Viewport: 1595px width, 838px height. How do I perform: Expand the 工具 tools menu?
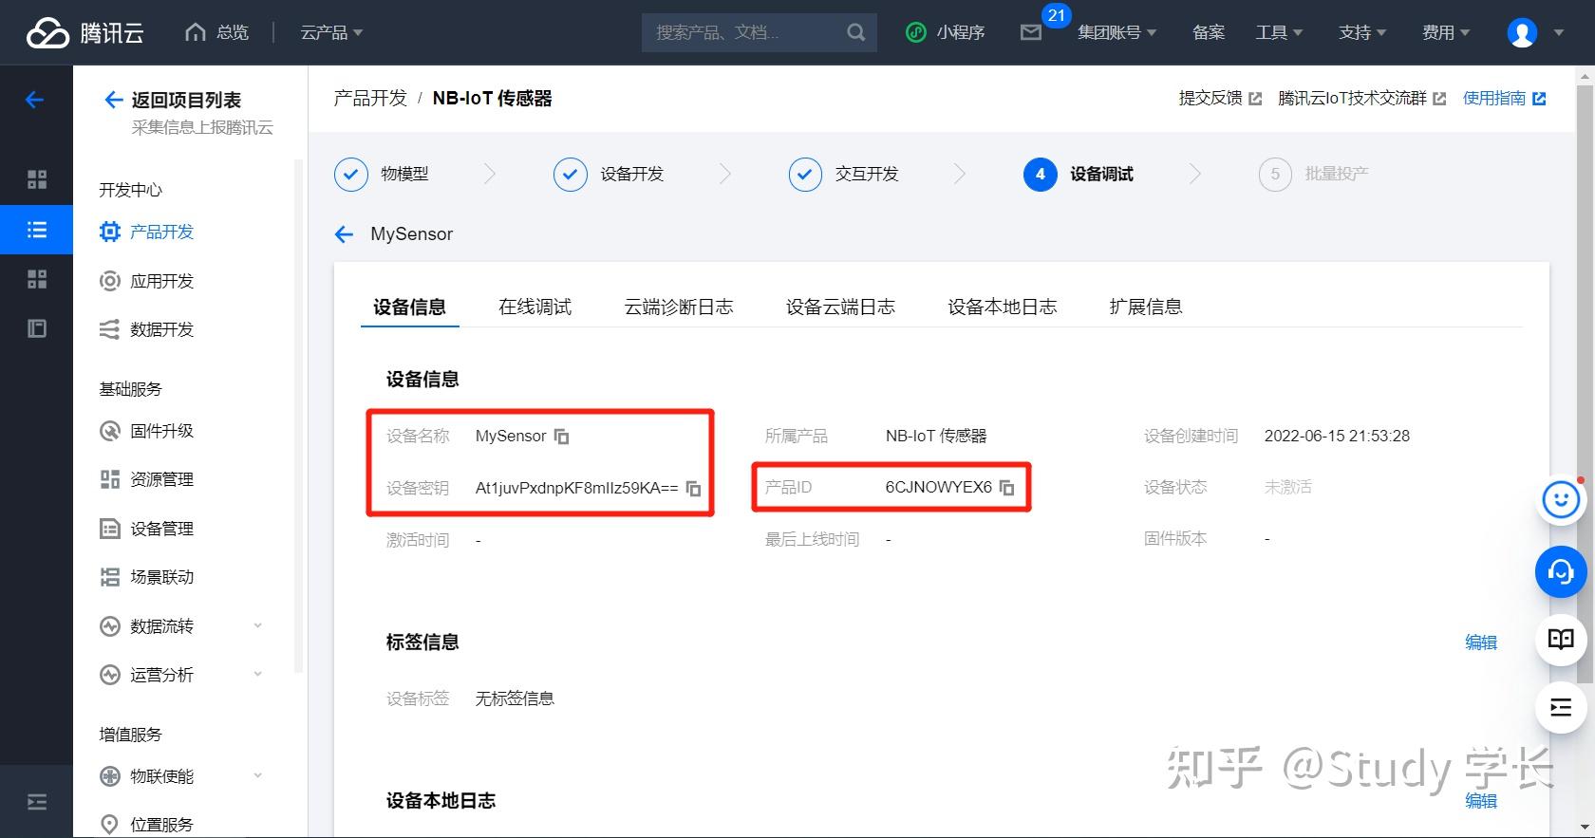(1279, 32)
